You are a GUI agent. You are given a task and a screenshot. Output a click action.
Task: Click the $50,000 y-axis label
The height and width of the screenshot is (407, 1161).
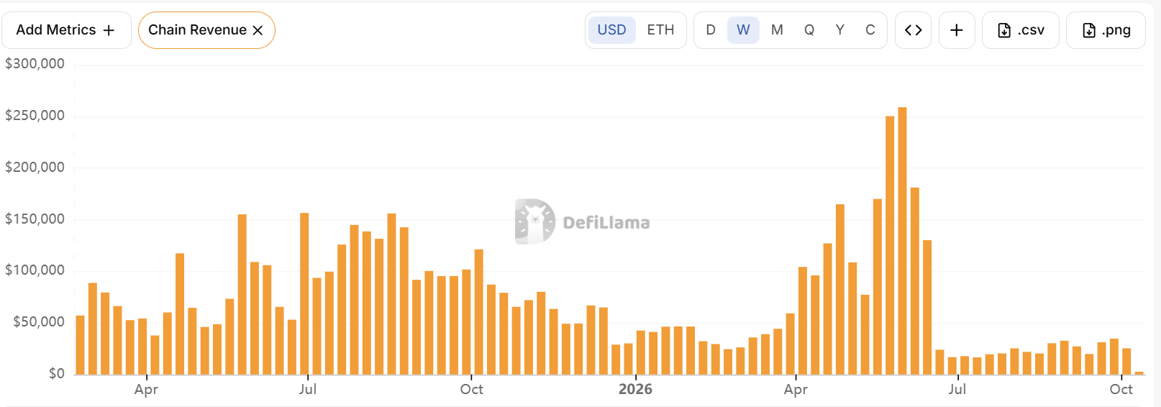click(39, 322)
